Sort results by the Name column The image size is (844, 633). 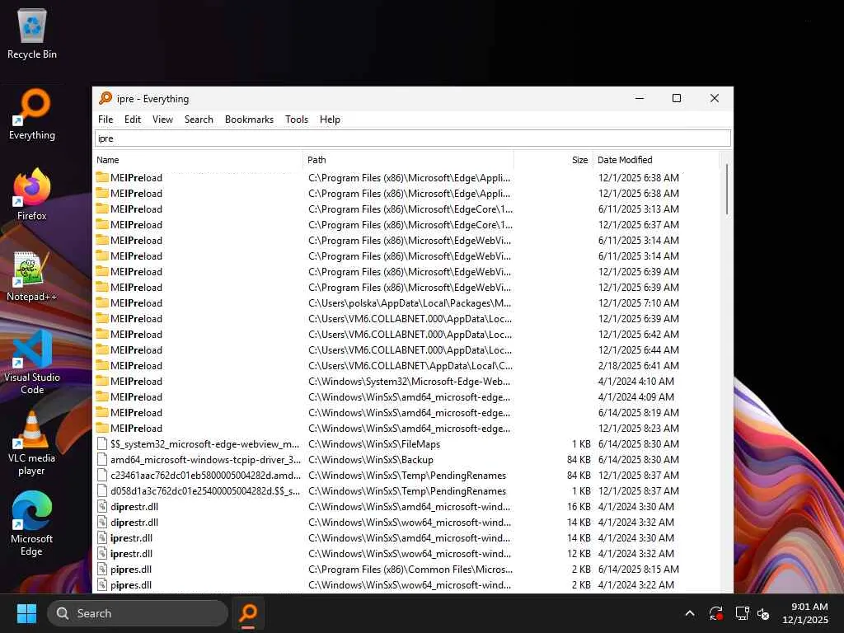click(198, 160)
